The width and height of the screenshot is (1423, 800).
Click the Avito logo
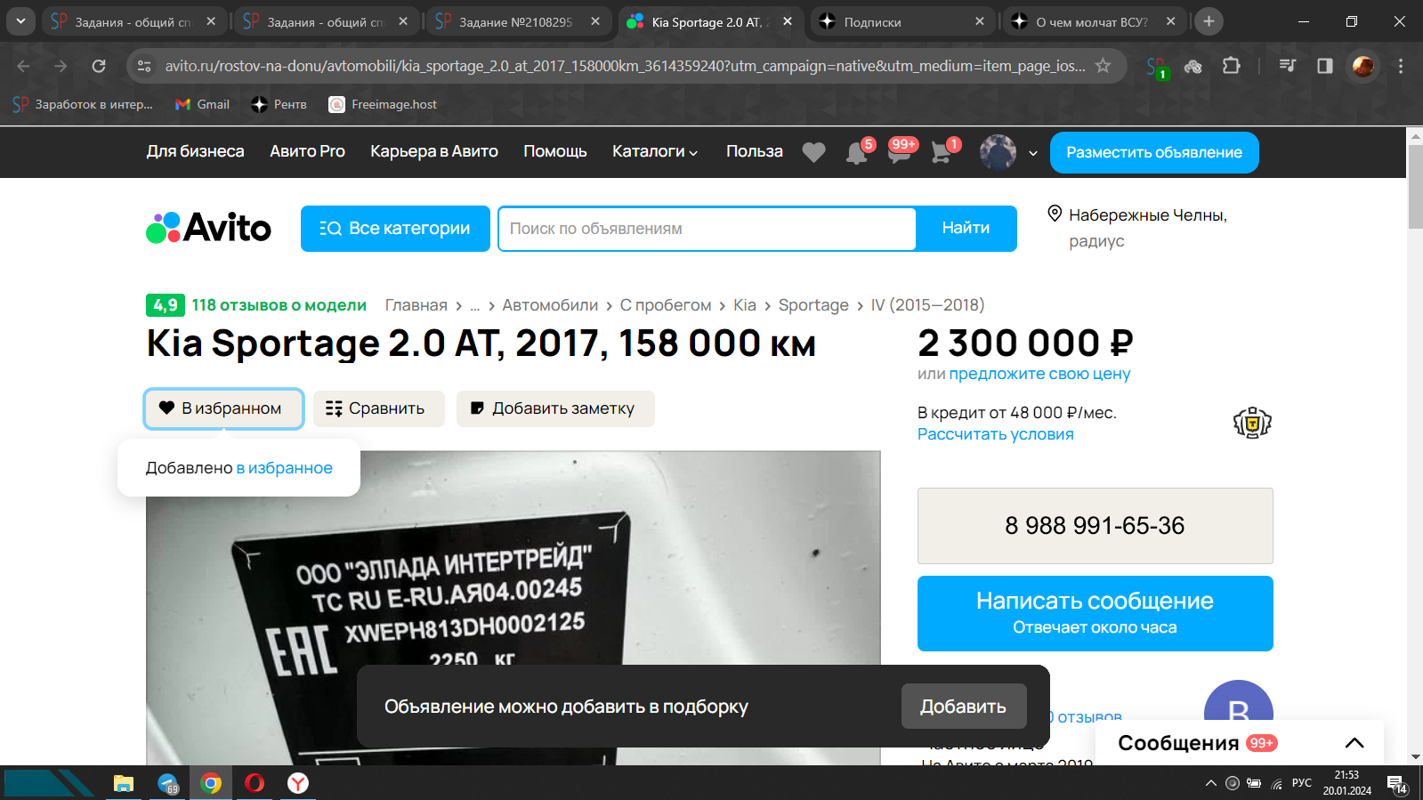pos(208,228)
